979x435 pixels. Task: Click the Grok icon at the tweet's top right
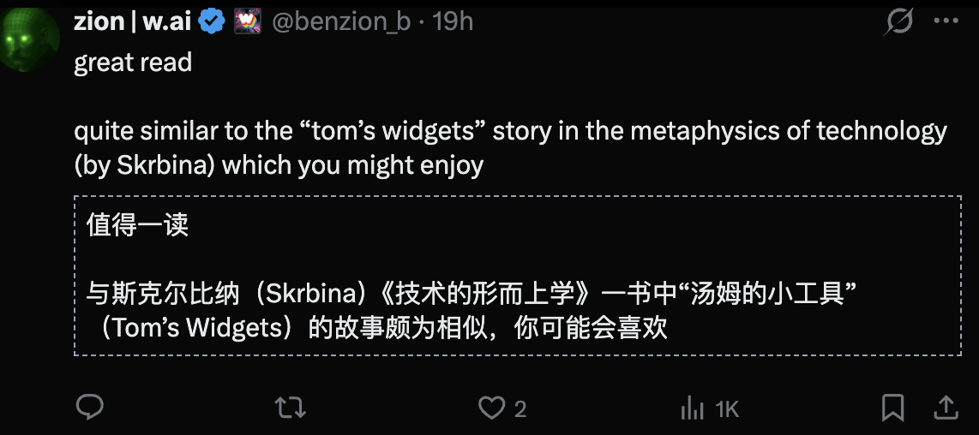click(898, 21)
